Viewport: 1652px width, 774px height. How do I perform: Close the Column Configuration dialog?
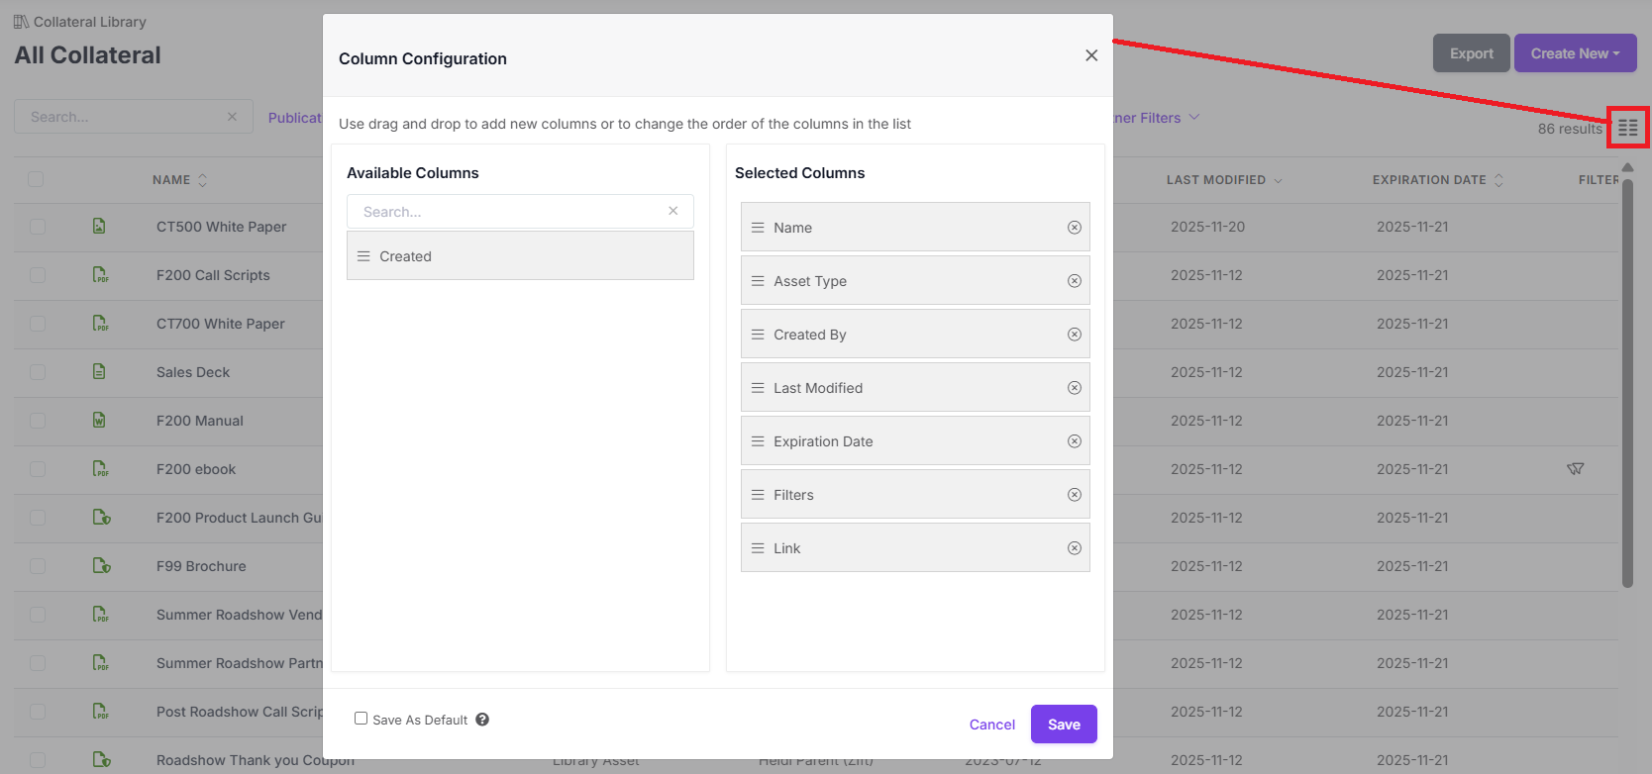[1091, 55]
